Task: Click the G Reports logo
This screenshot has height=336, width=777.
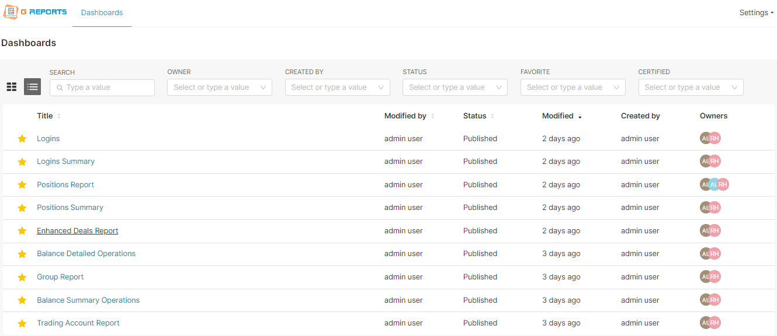Action: tap(35, 12)
